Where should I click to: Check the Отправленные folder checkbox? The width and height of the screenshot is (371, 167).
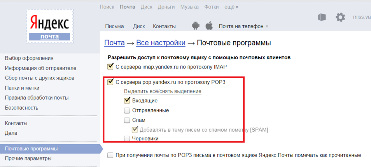(127, 110)
